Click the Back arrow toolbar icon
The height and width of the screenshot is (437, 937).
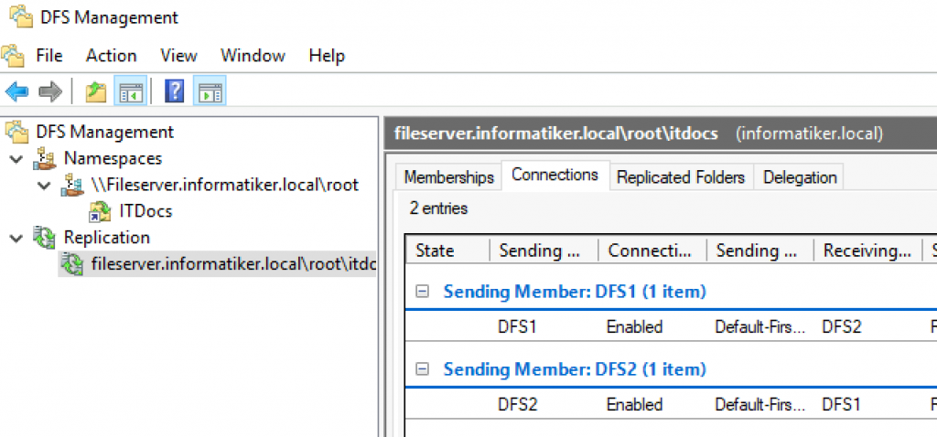(16, 92)
